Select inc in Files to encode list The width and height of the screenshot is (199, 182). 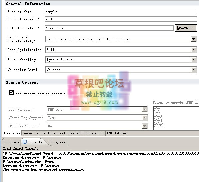click(x=157, y=113)
